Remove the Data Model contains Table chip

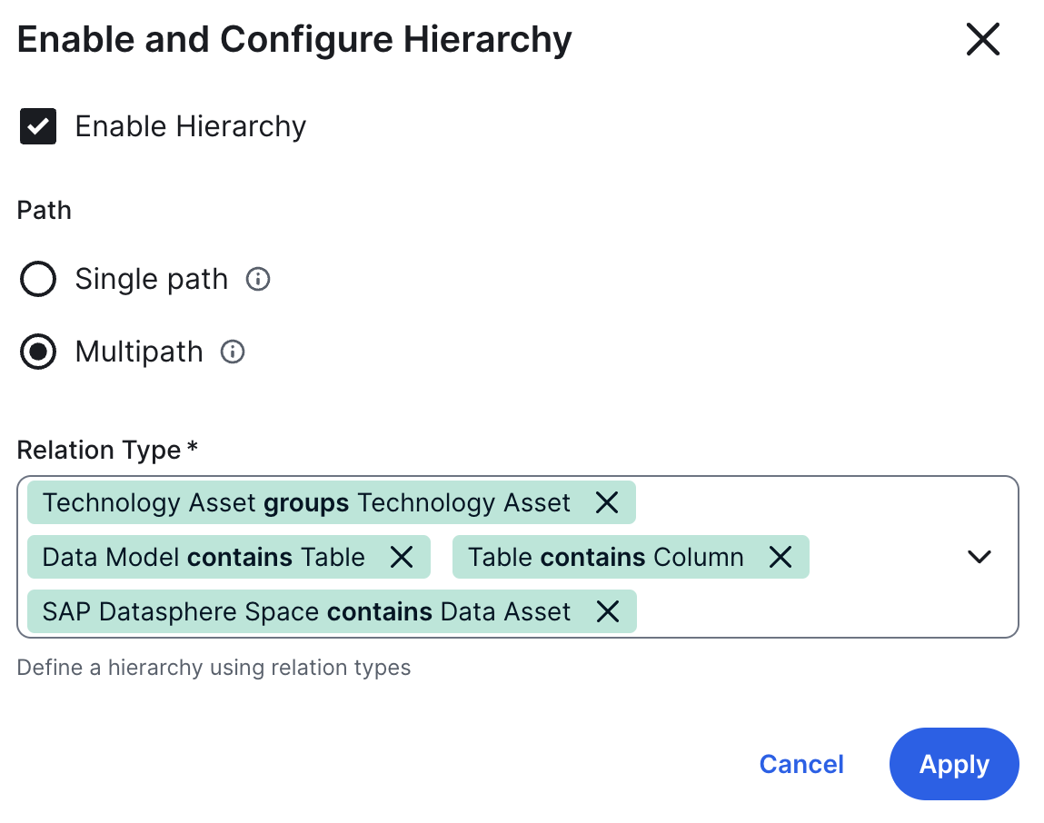pos(401,557)
